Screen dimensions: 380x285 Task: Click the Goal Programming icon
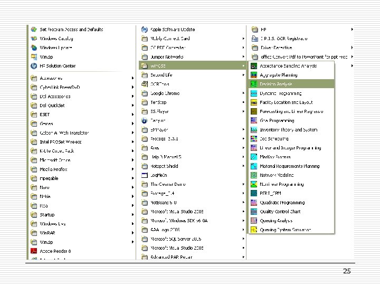pyautogui.click(x=254, y=120)
